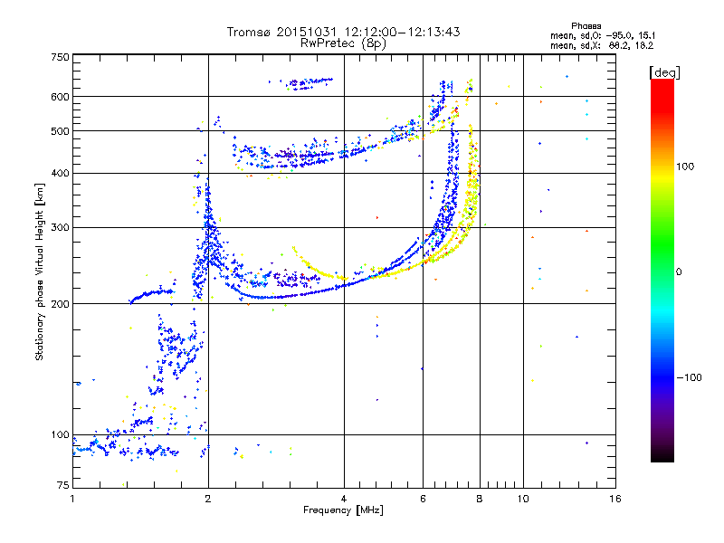Click the plot title 'Tromsø 20151031 12:12:00-12:13:43'
The image size is (724, 543).
click(343, 32)
